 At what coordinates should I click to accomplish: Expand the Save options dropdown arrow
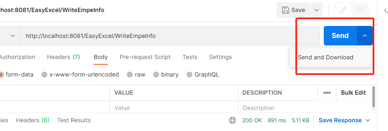point(316,10)
